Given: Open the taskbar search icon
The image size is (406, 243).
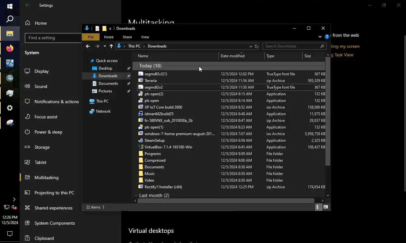Looking at the screenshot, I should 10,19.
